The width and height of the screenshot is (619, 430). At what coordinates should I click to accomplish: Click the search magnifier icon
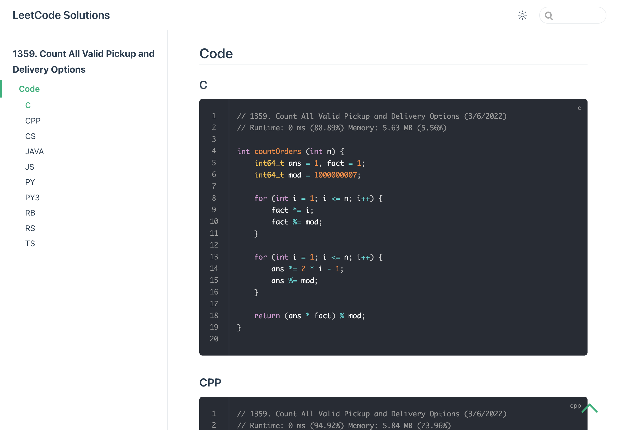(x=549, y=16)
